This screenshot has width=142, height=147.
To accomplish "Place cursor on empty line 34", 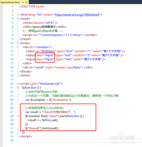I will (80, 140).
